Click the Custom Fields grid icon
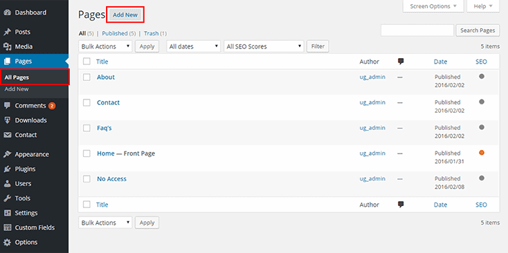508x253 pixels. [x=8, y=227]
